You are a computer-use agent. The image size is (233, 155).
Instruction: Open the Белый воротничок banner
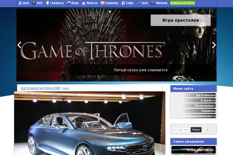193,150
